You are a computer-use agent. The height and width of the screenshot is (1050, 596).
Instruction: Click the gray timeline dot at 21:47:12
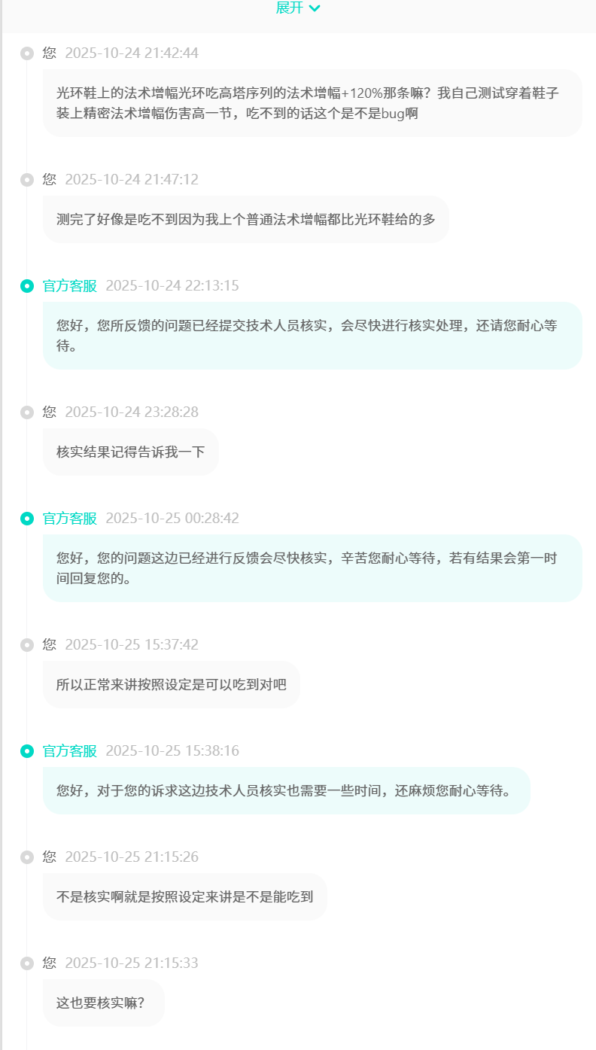[27, 180]
